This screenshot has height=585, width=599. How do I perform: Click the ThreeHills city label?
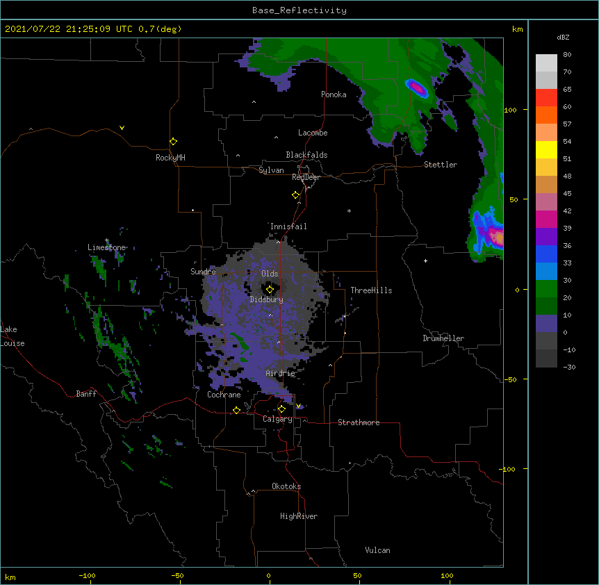click(371, 290)
